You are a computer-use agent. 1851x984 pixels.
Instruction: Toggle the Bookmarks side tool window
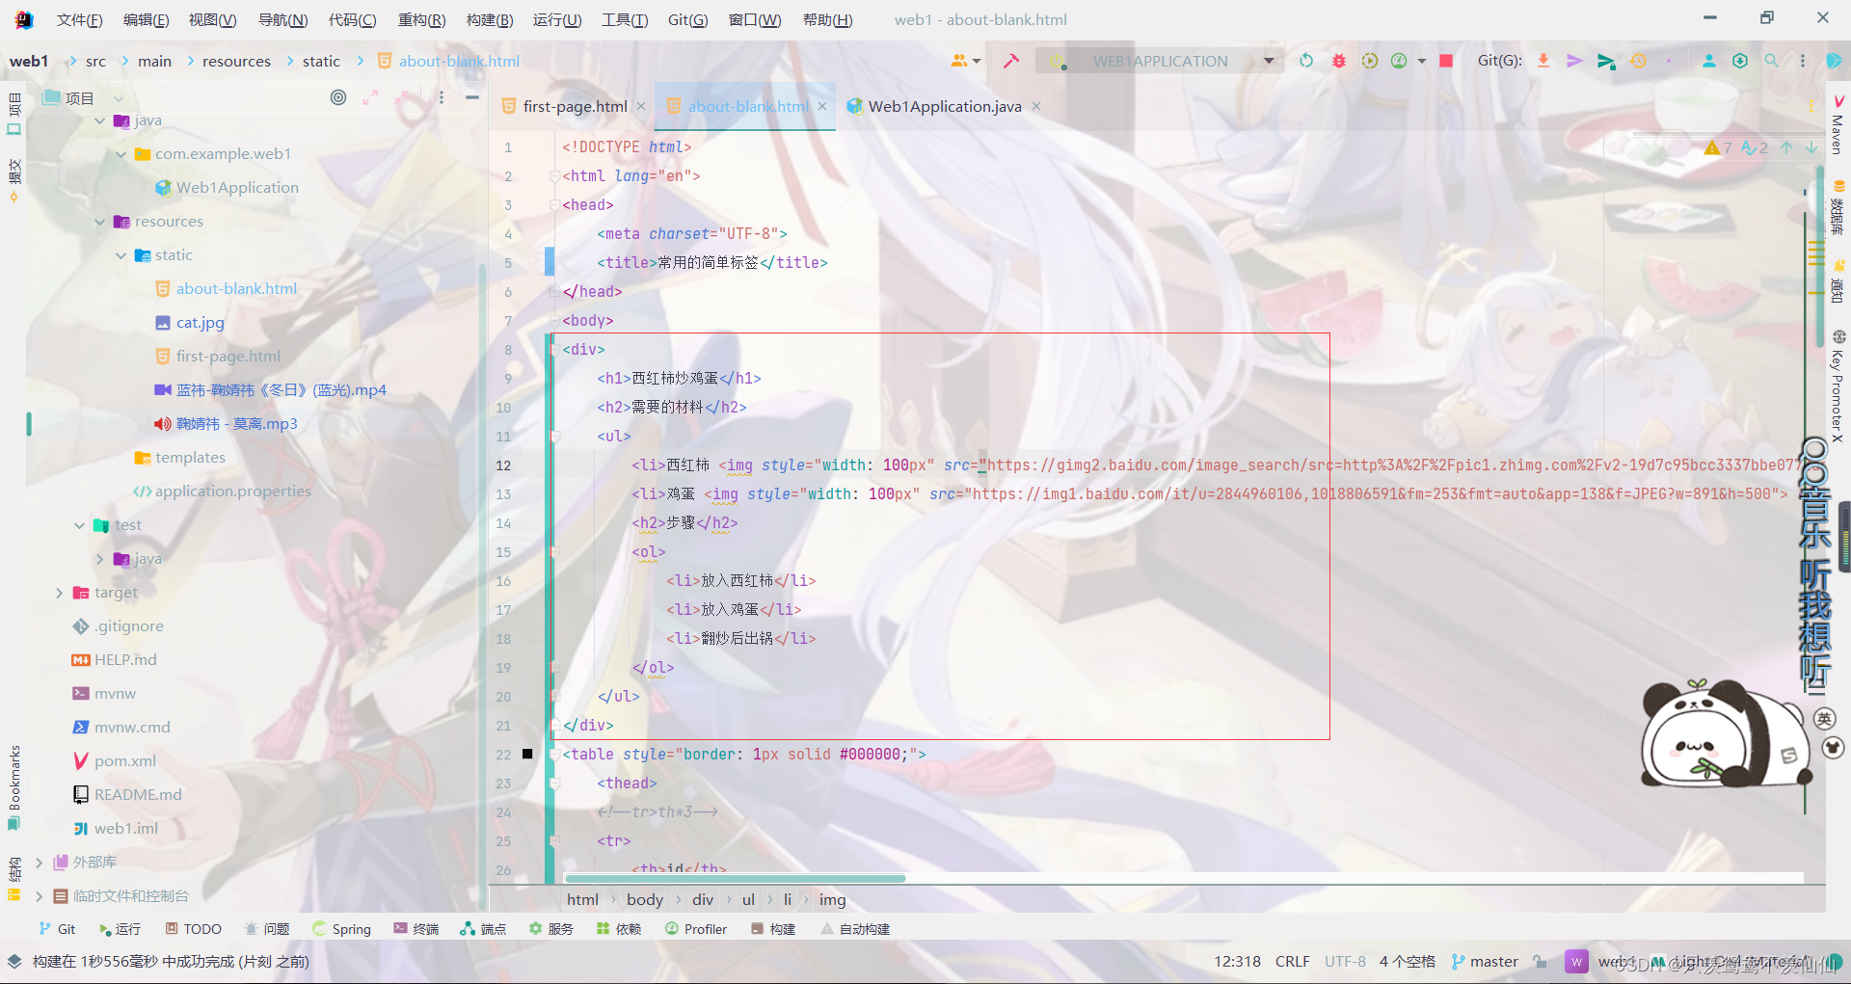point(13,786)
